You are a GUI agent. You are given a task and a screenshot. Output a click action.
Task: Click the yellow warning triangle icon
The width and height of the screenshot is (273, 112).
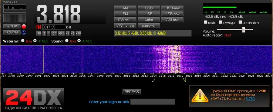[200, 96]
